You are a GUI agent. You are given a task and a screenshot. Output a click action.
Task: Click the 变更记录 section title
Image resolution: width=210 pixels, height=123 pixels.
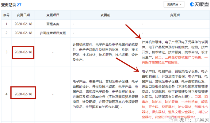click(x=9, y=5)
